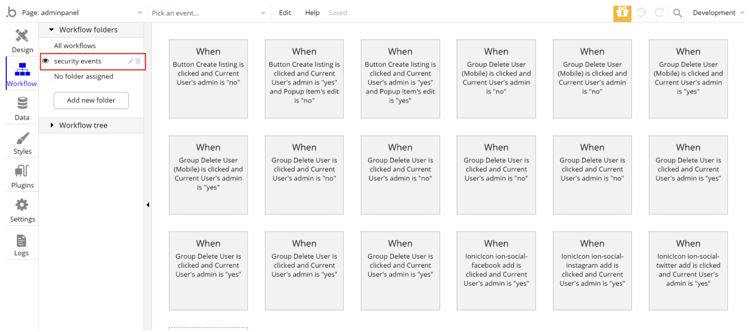Open the Pick an event dropdown
The image size is (751, 332).
pos(208,13)
